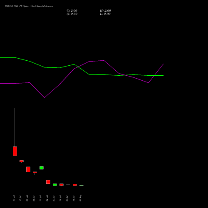This screenshot has height=208, width=208.
Task: Select the 'H: 2.00' high value
Action: 105,11
